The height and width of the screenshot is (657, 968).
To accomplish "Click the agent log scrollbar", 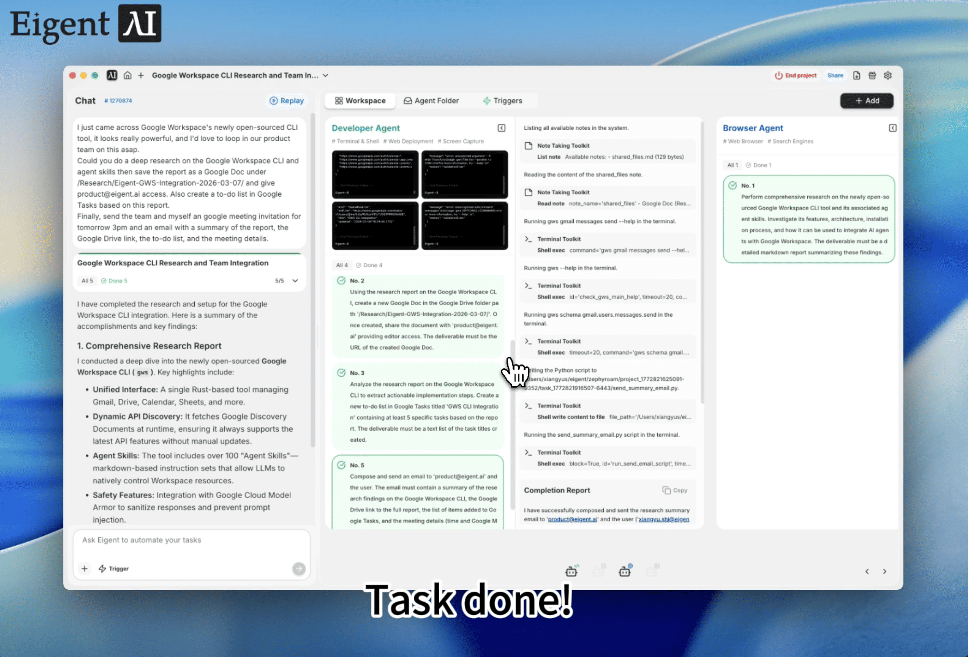I will pos(703,262).
